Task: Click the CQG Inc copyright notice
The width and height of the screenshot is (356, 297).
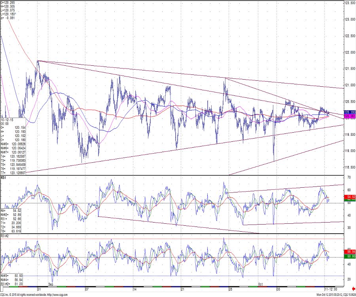Action: [x=13, y=294]
